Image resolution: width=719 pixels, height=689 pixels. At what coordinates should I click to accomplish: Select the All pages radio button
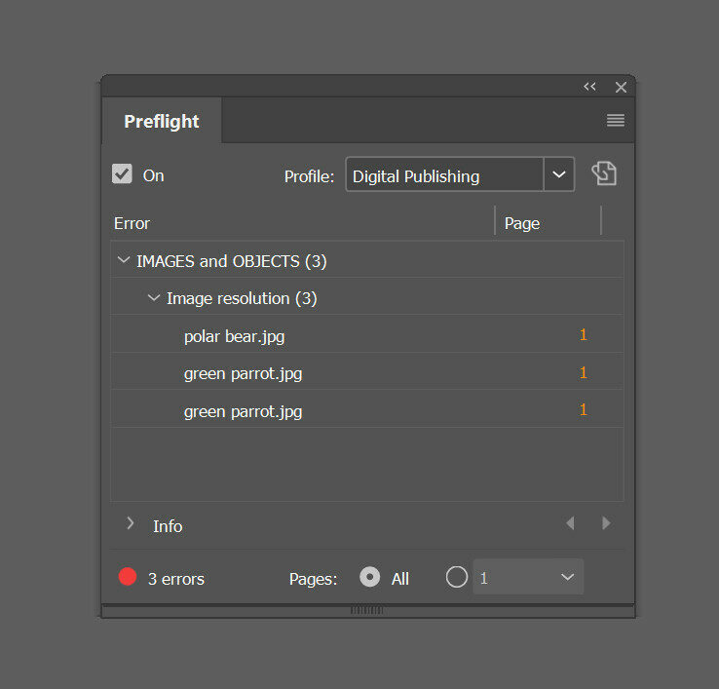pyautogui.click(x=370, y=577)
